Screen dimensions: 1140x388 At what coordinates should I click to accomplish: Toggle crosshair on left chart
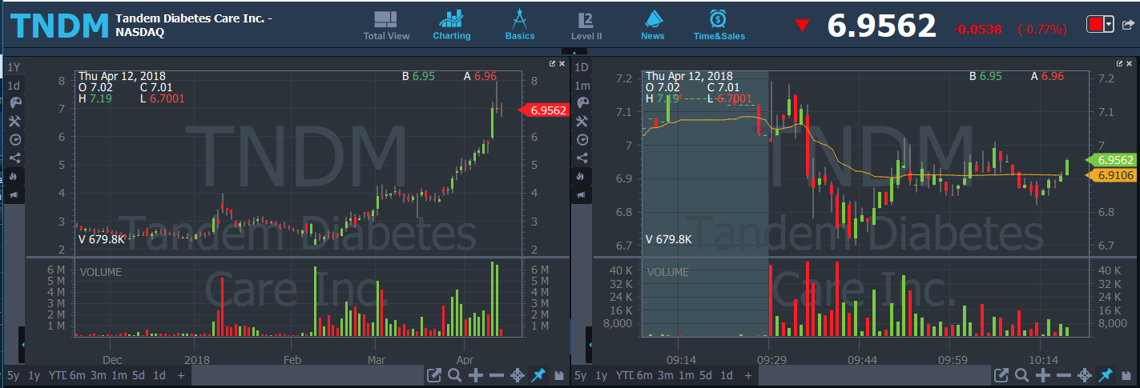click(x=518, y=375)
